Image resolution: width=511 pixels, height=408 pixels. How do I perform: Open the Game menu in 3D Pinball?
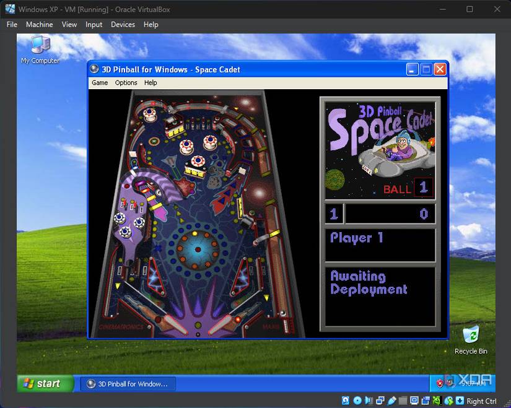(99, 82)
